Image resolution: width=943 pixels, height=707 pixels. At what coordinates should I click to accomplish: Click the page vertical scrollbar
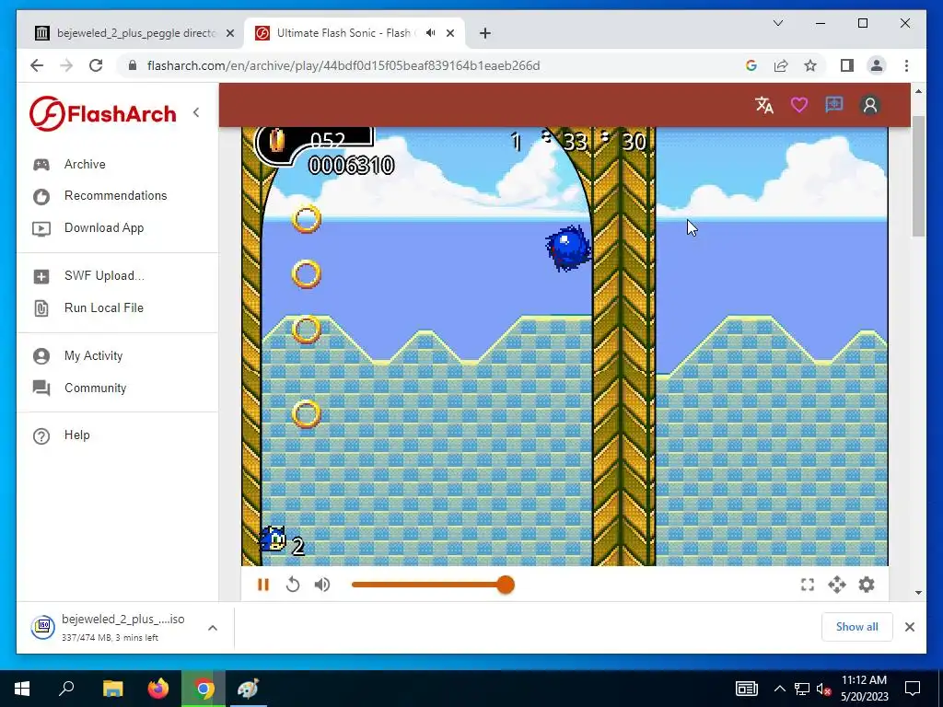(918, 176)
